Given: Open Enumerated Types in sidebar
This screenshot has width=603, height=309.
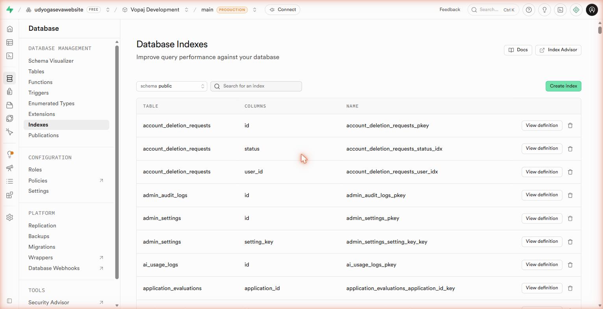Looking at the screenshot, I should pos(51,103).
